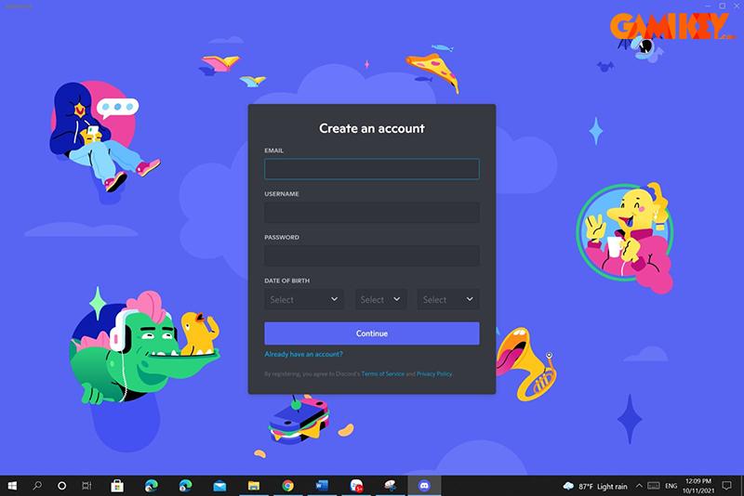Open taskbar app with red badge
The width and height of the screenshot is (744, 496).
pyautogui.click(x=356, y=486)
